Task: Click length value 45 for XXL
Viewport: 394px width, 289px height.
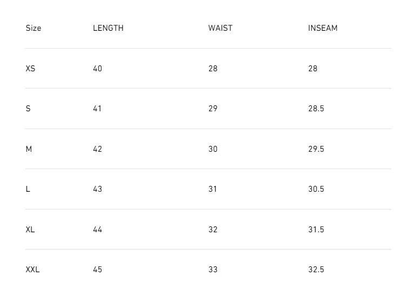Action: 97,270
